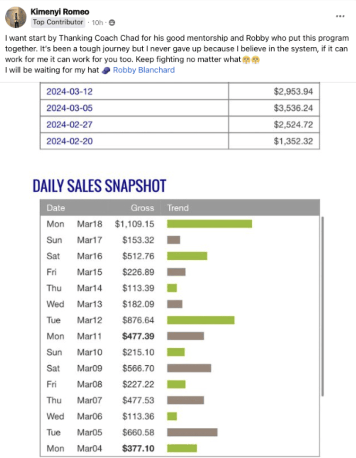Click the Mar11 bold $477.39 amount
Viewport: 356px width, 458px height.
click(138, 336)
